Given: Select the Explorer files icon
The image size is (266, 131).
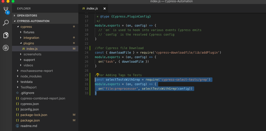Looking at the screenshot, I should pyautogui.click(x=6, y=35).
